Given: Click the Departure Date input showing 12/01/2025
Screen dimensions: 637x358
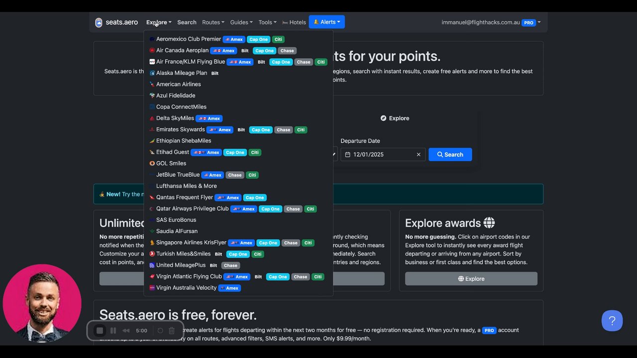Looking at the screenshot, I should pos(383,155).
